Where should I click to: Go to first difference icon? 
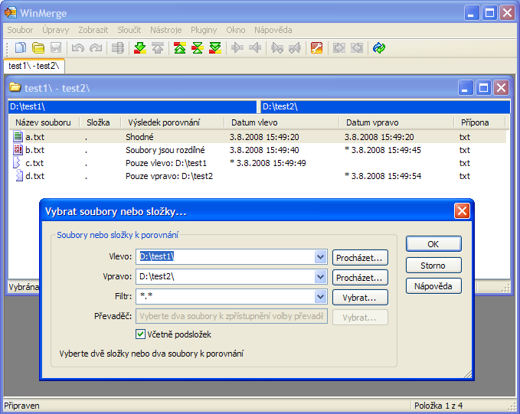[x=180, y=48]
